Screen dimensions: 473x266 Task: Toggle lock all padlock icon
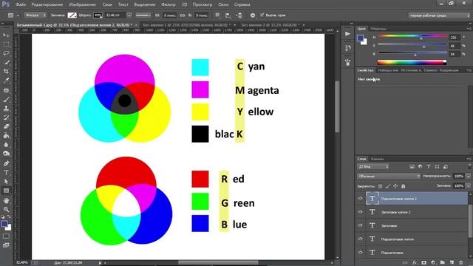404,186
